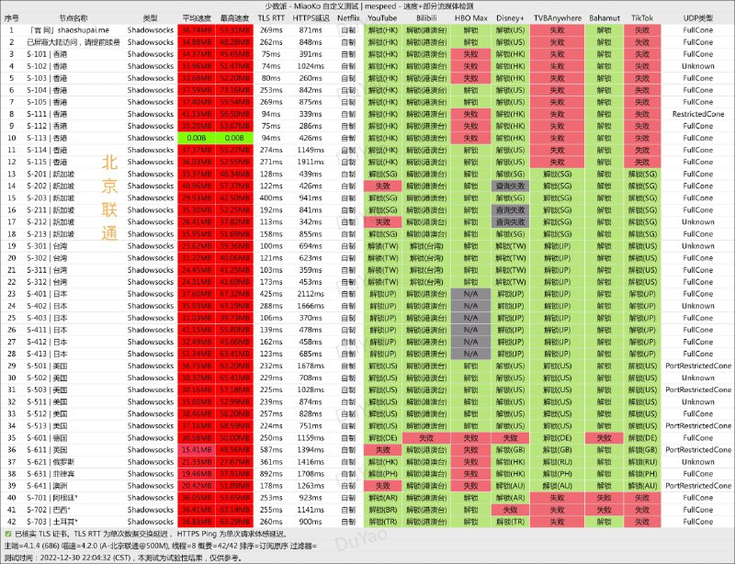Click node name S-101 | 香港
735x564 pixels.
point(47,54)
